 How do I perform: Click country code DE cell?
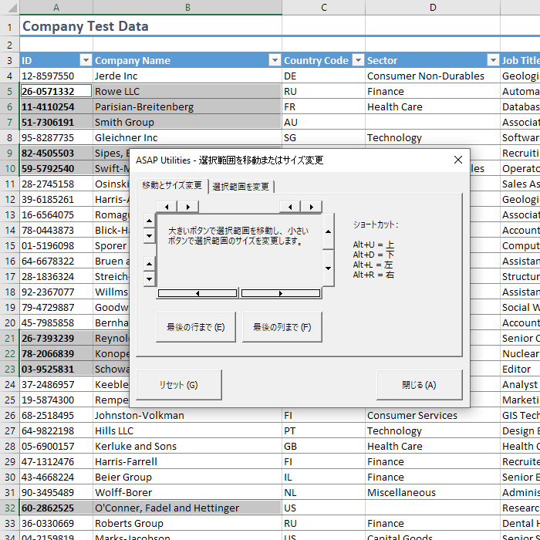324,76
